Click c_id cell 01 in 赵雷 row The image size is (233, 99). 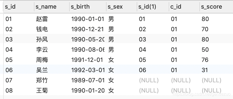tap(174, 19)
